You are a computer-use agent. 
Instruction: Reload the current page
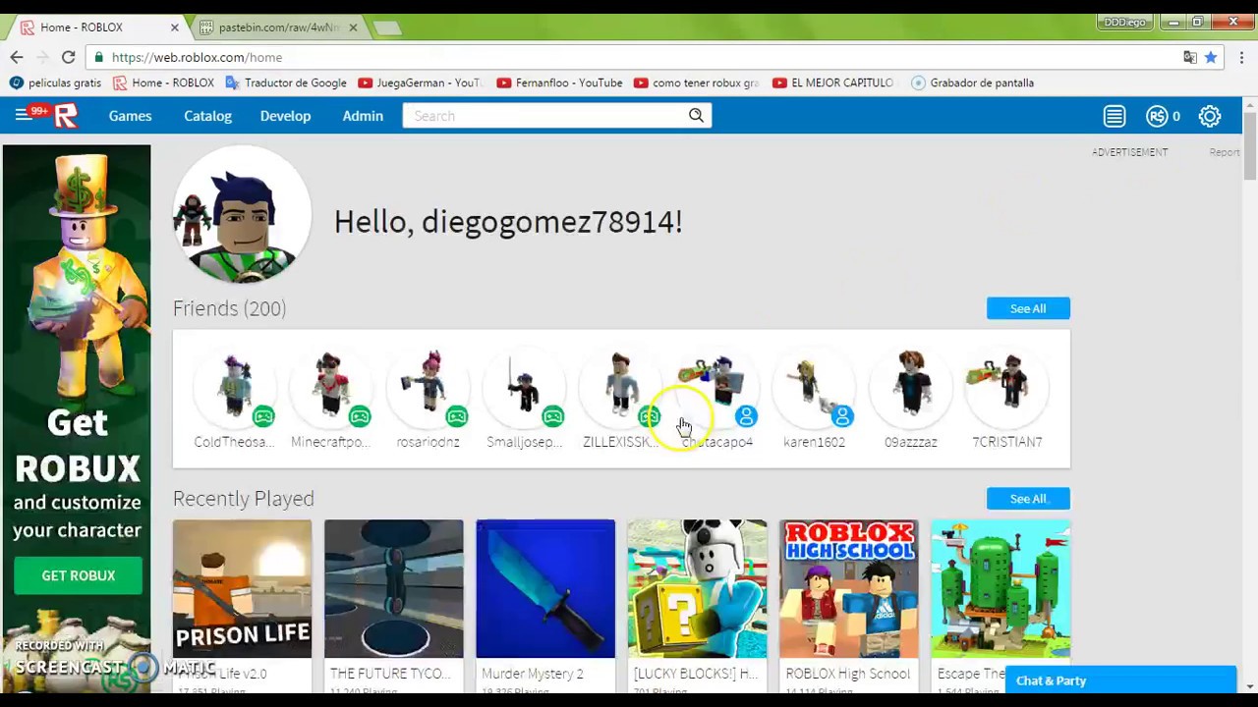pos(68,57)
